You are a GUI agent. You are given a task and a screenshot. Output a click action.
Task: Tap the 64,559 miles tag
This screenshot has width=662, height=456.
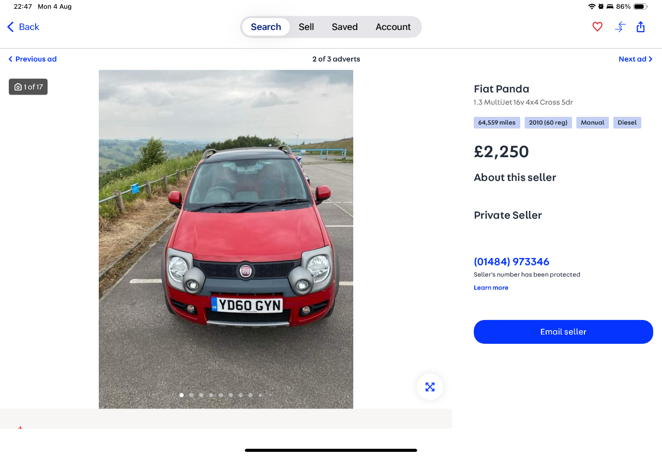[x=496, y=123]
